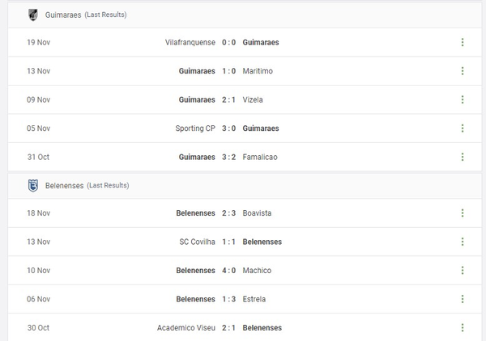Open three-dot menu for Guimaraes vs Famalicao
Image resolution: width=486 pixels, height=341 pixels.
click(x=463, y=157)
